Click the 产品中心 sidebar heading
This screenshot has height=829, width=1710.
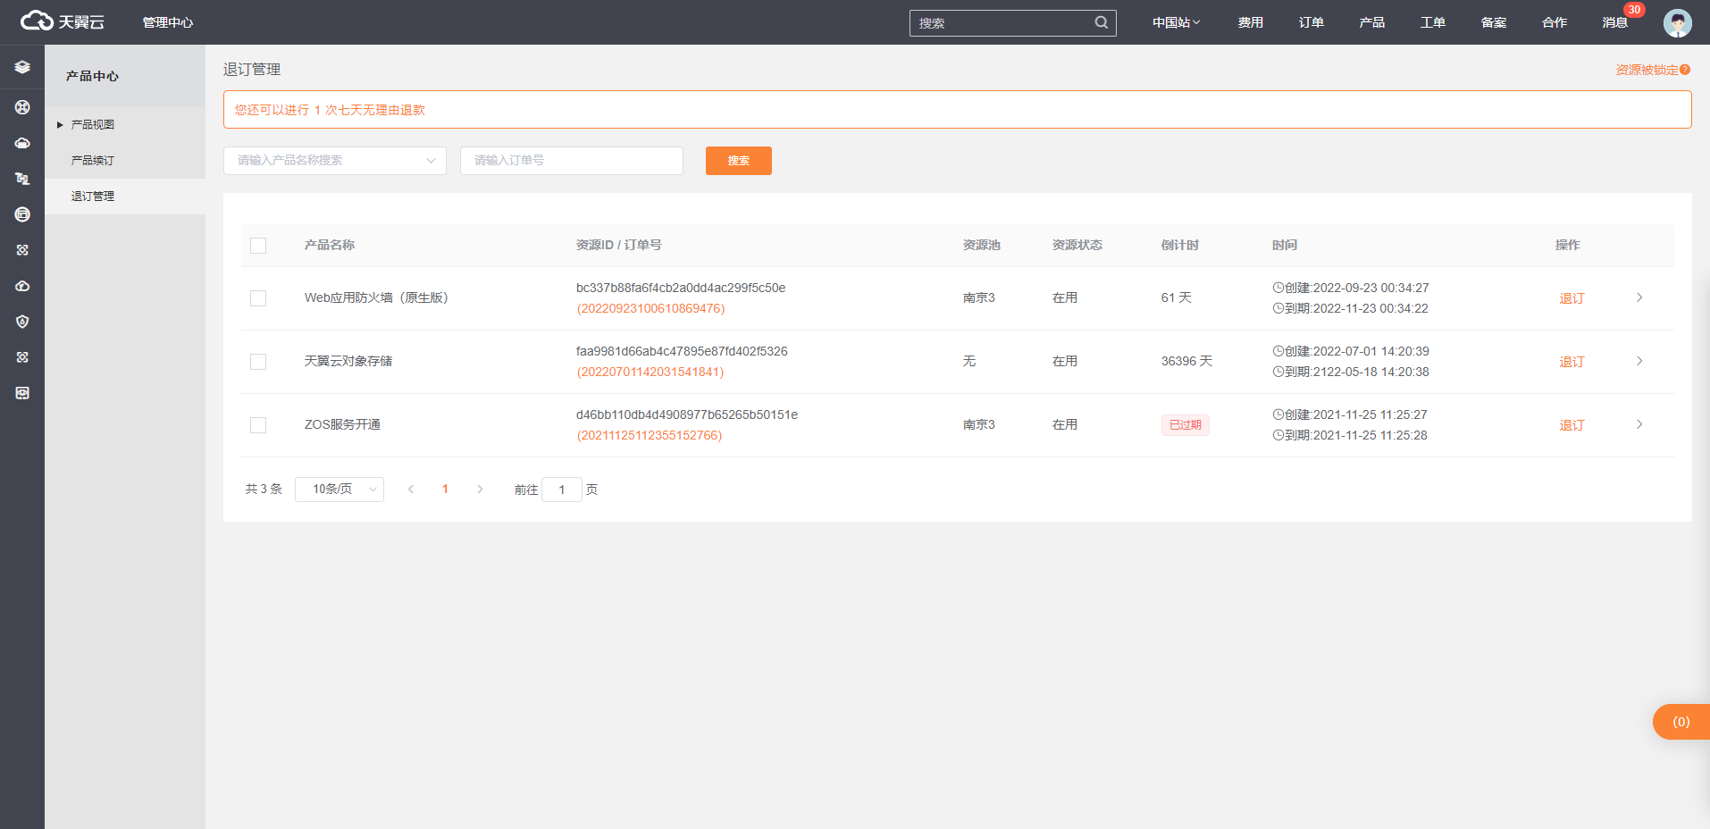tap(92, 76)
